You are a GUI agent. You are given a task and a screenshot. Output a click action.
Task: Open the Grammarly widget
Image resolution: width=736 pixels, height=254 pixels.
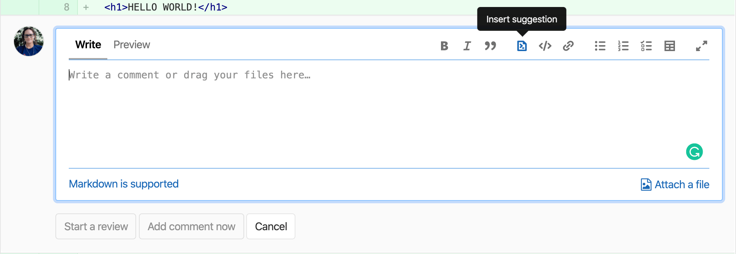(694, 152)
